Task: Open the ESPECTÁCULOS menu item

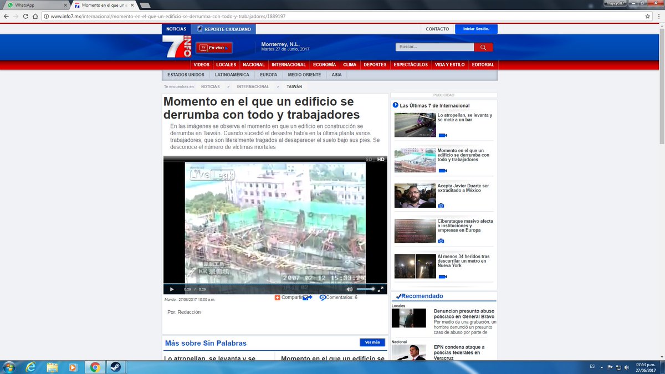Action: [x=411, y=65]
